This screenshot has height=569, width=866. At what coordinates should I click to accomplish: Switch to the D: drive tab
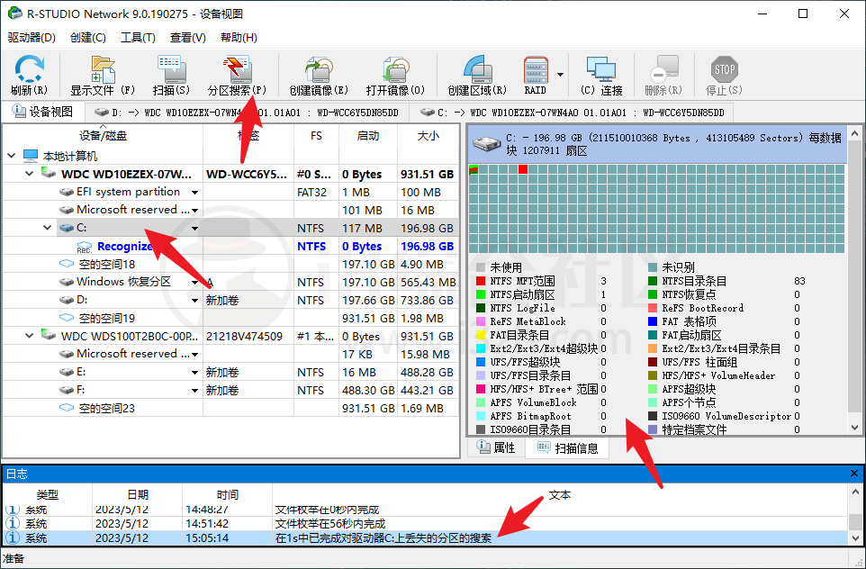click(x=247, y=113)
